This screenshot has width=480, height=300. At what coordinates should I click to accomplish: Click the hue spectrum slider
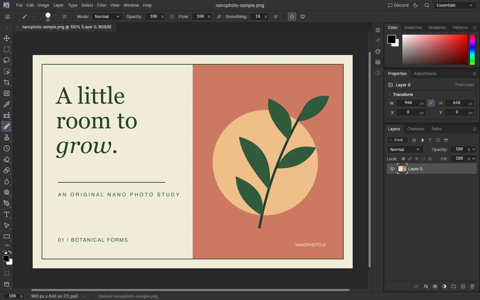tap(472, 50)
